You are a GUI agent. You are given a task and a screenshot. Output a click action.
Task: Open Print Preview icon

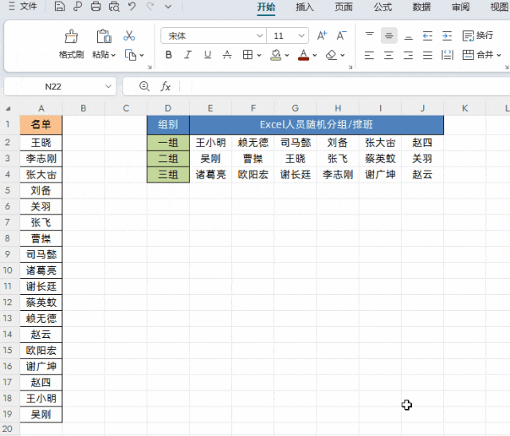click(x=114, y=6)
